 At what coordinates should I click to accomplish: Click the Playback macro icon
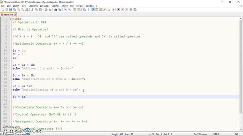point(126,9)
